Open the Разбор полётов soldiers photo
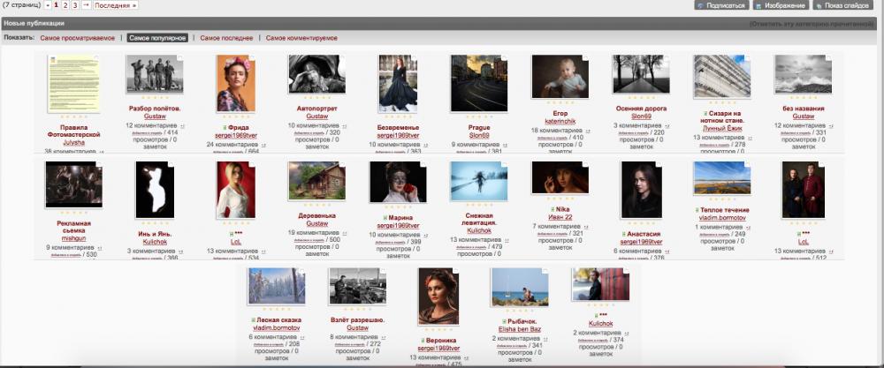 click(155, 74)
